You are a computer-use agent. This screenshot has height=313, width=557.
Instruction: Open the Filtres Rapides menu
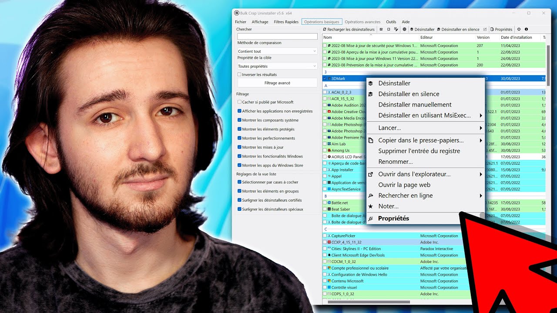(286, 22)
